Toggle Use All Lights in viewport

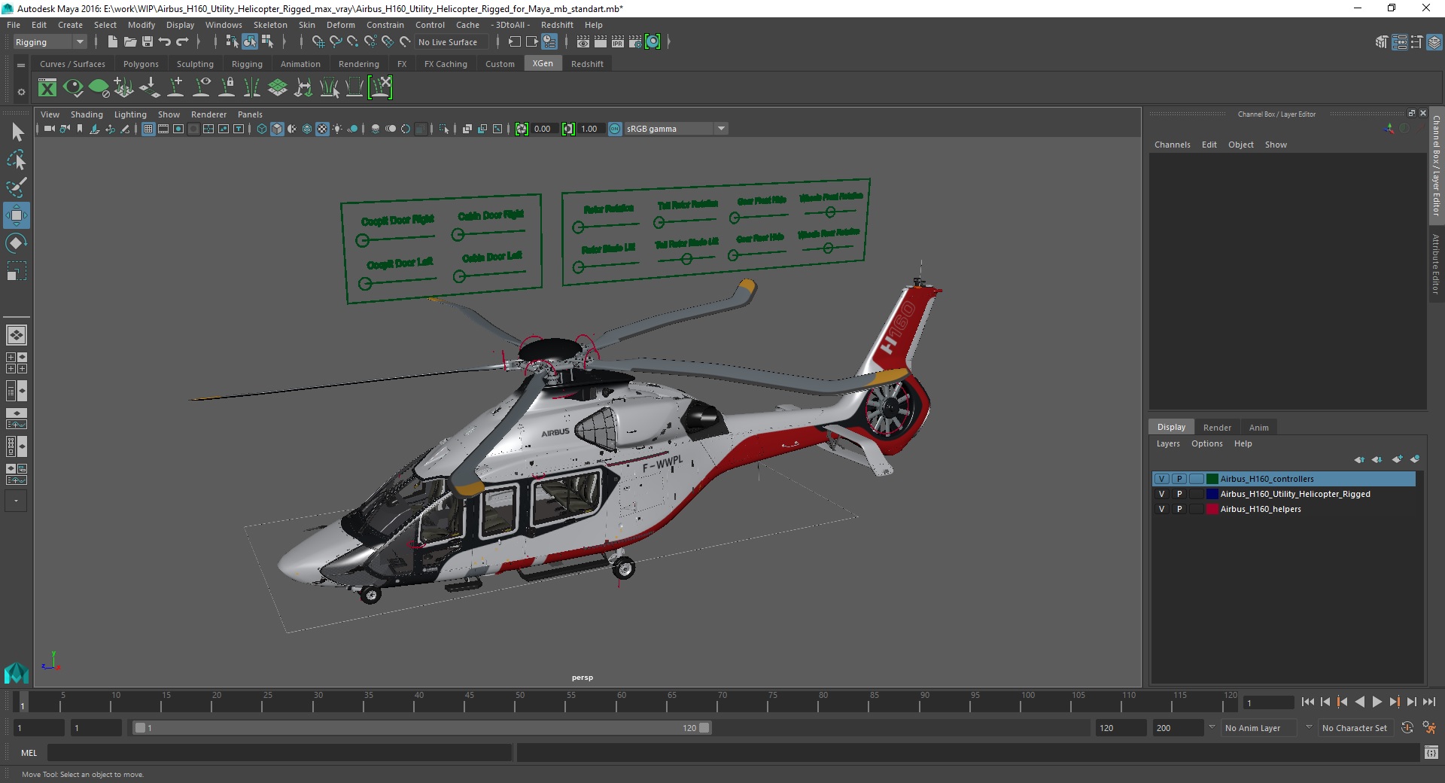pos(337,129)
